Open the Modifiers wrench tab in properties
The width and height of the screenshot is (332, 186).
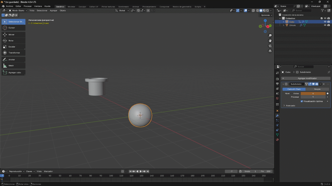pos(277,115)
